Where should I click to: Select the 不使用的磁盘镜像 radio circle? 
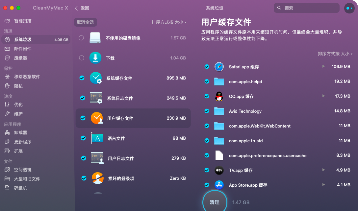(x=81, y=38)
